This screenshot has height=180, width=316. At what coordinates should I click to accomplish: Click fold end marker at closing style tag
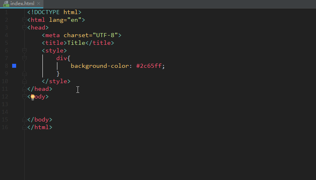click(x=24, y=82)
